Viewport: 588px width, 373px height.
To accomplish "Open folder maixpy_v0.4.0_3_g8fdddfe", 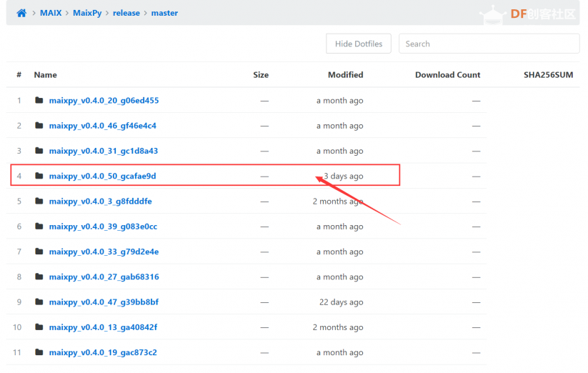I will pos(101,202).
